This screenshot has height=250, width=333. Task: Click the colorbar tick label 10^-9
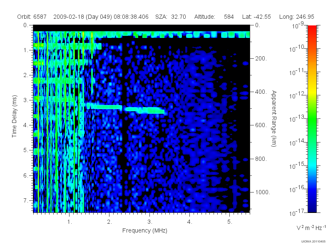(298, 25)
